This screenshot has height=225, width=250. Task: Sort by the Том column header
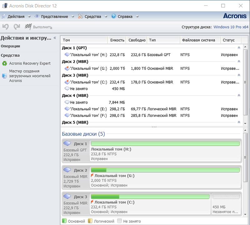pyautogui.click(x=84, y=40)
